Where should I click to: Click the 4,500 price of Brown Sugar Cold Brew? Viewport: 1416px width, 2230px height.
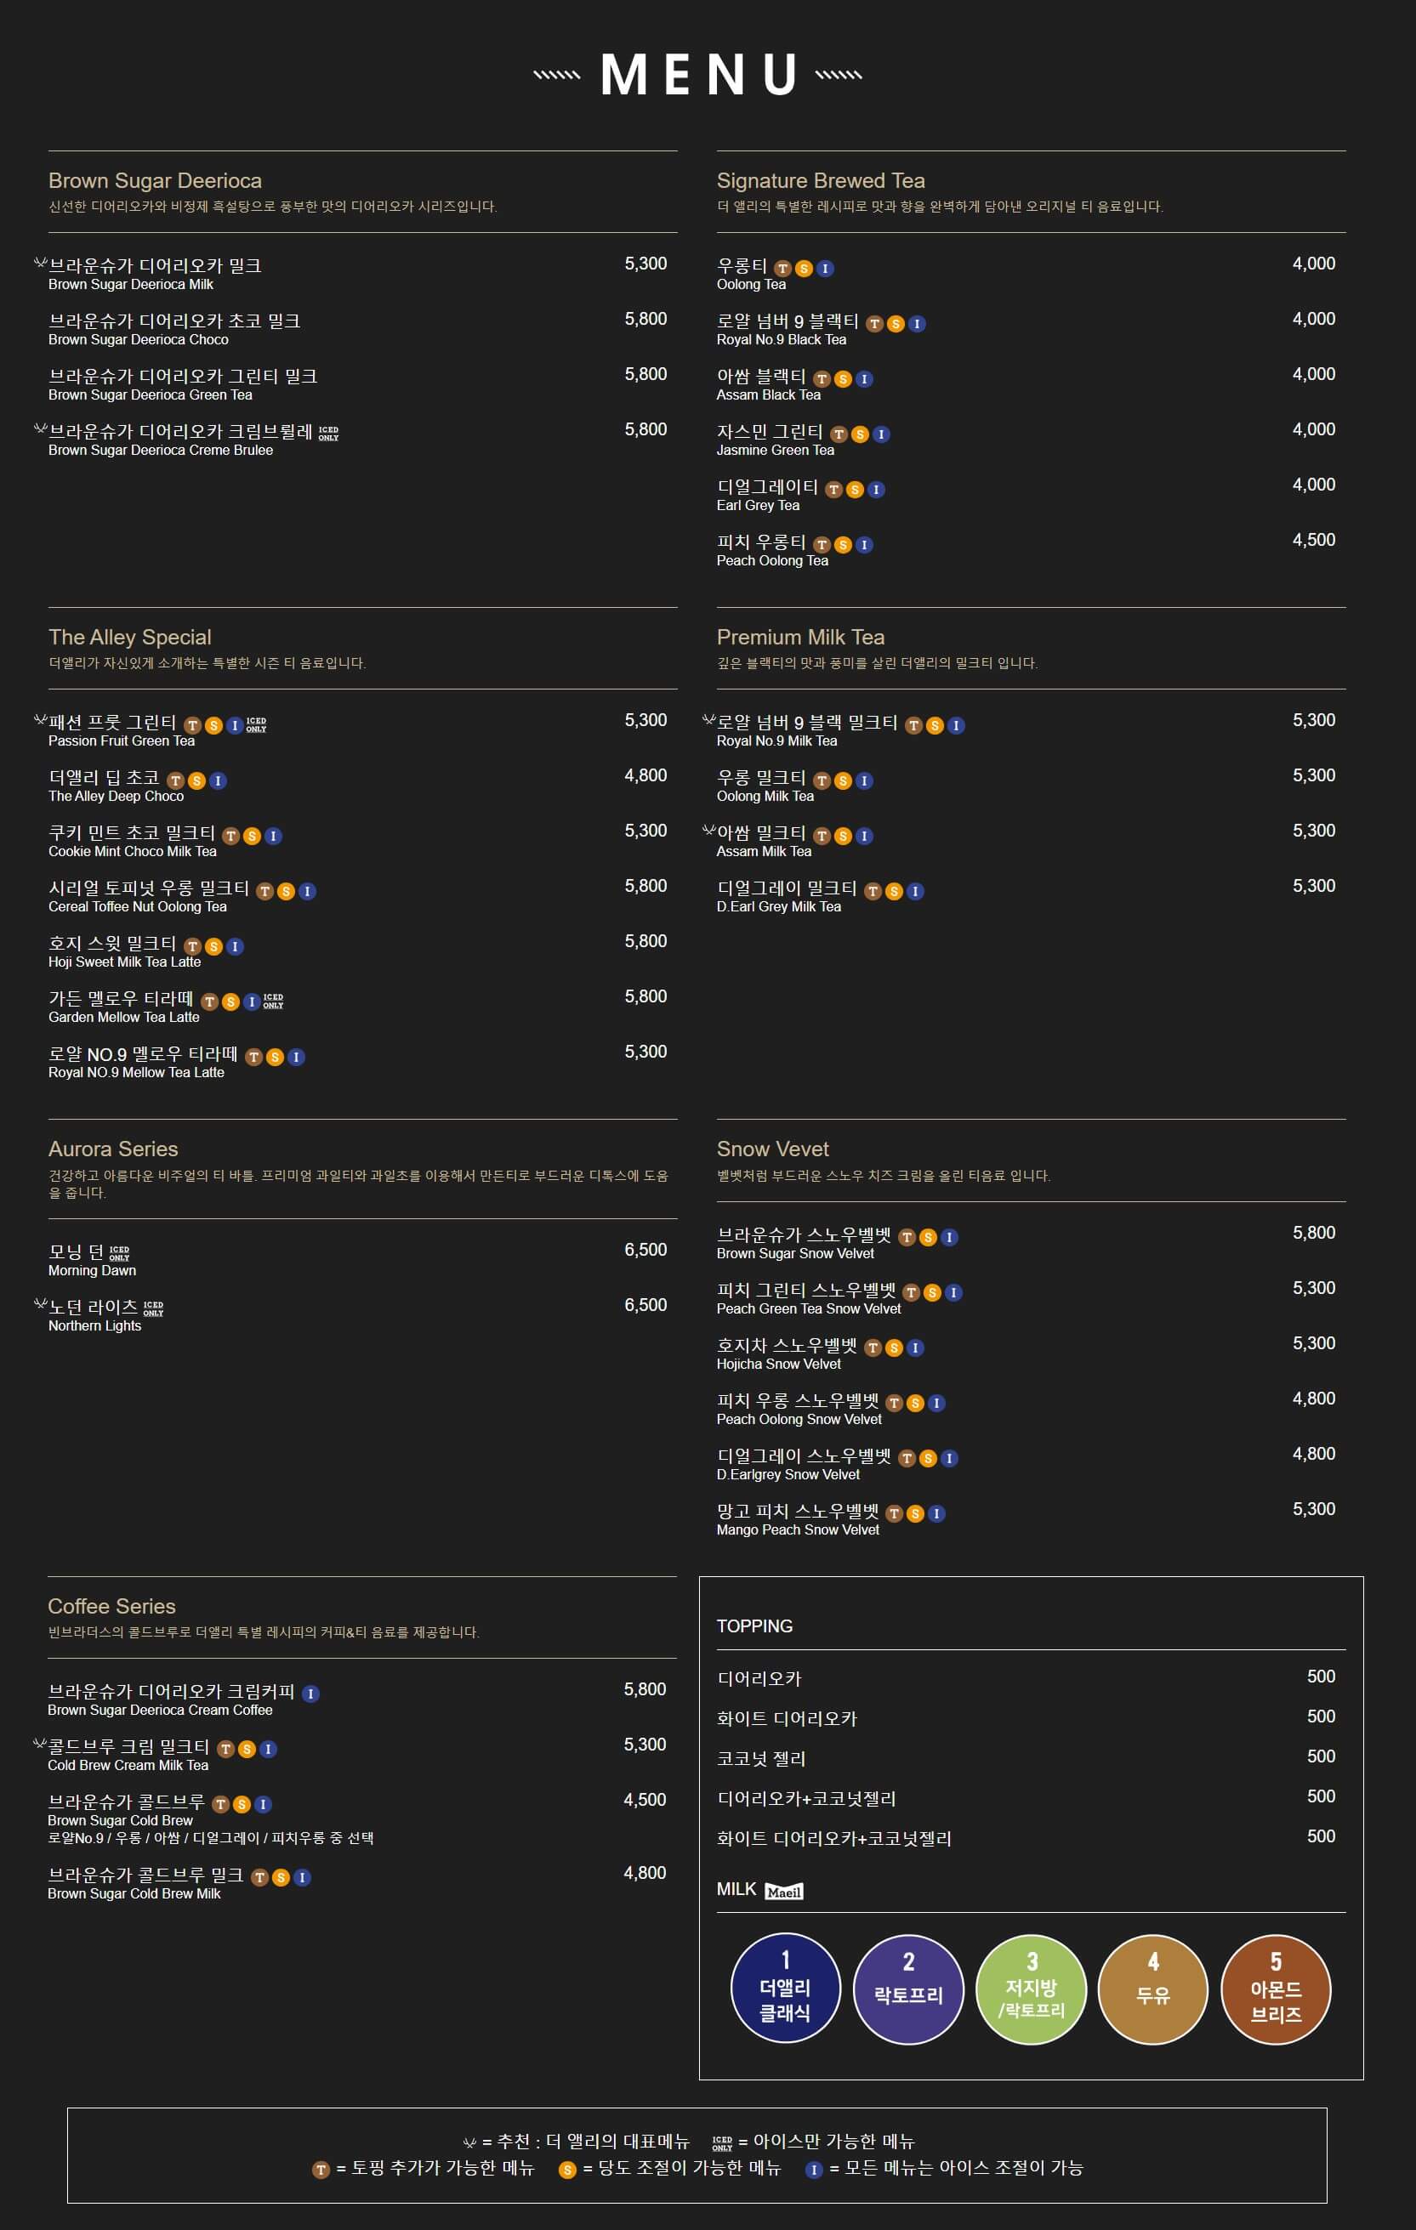point(645,1799)
